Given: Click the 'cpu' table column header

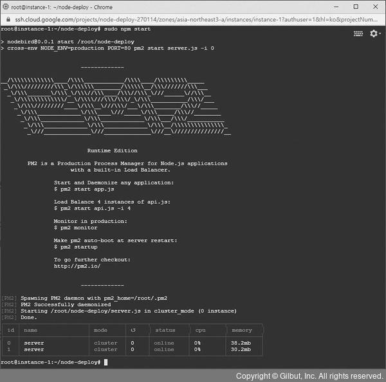Looking at the screenshot, I should (x=200, y=331).
